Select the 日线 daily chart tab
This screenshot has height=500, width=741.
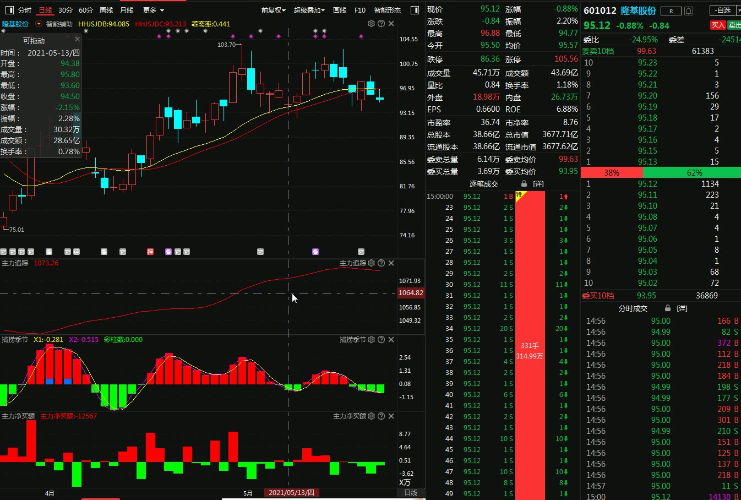(x=45, y=10)
